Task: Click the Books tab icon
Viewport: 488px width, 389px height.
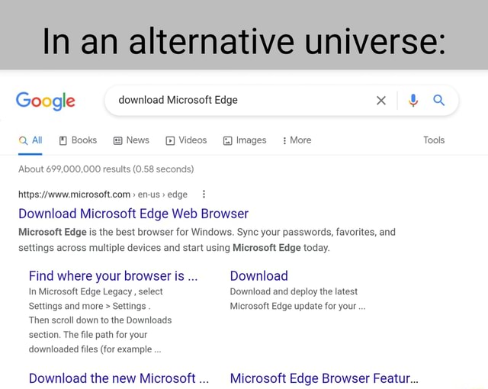Action: click(64, 140)
